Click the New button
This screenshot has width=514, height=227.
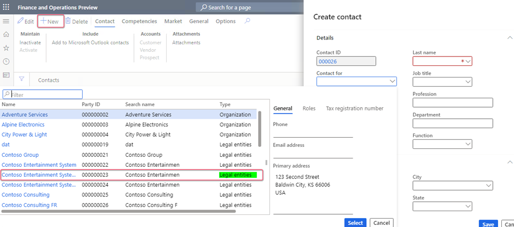[50, 21]
